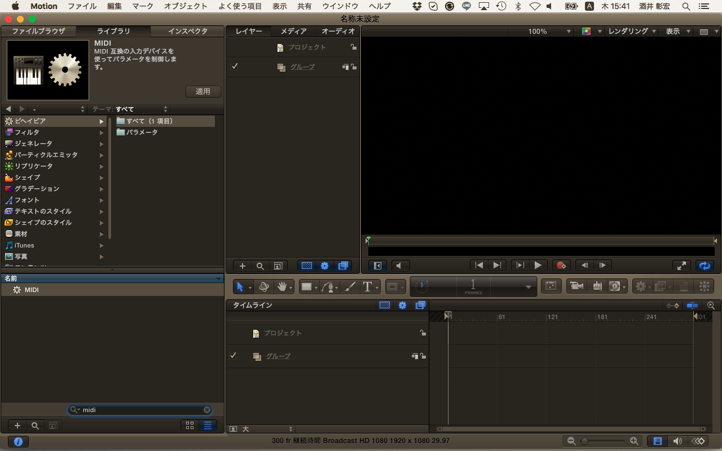Click the timeline zoom slider at bottom
The width and height of the screenshot is (722, 451).
pos(602,441)
